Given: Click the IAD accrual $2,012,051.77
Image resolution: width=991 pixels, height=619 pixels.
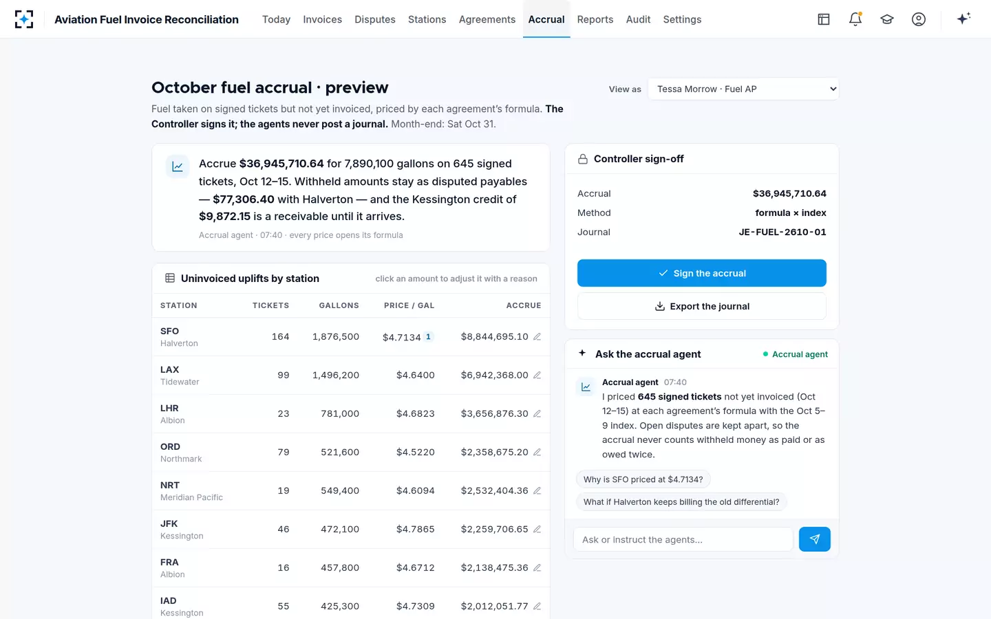Looking at the screenshot, I should tap(495, 607).
